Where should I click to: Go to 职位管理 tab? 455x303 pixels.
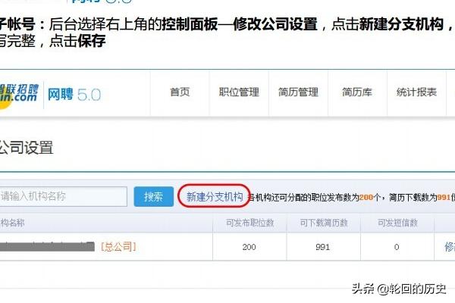tap(239, 92)
